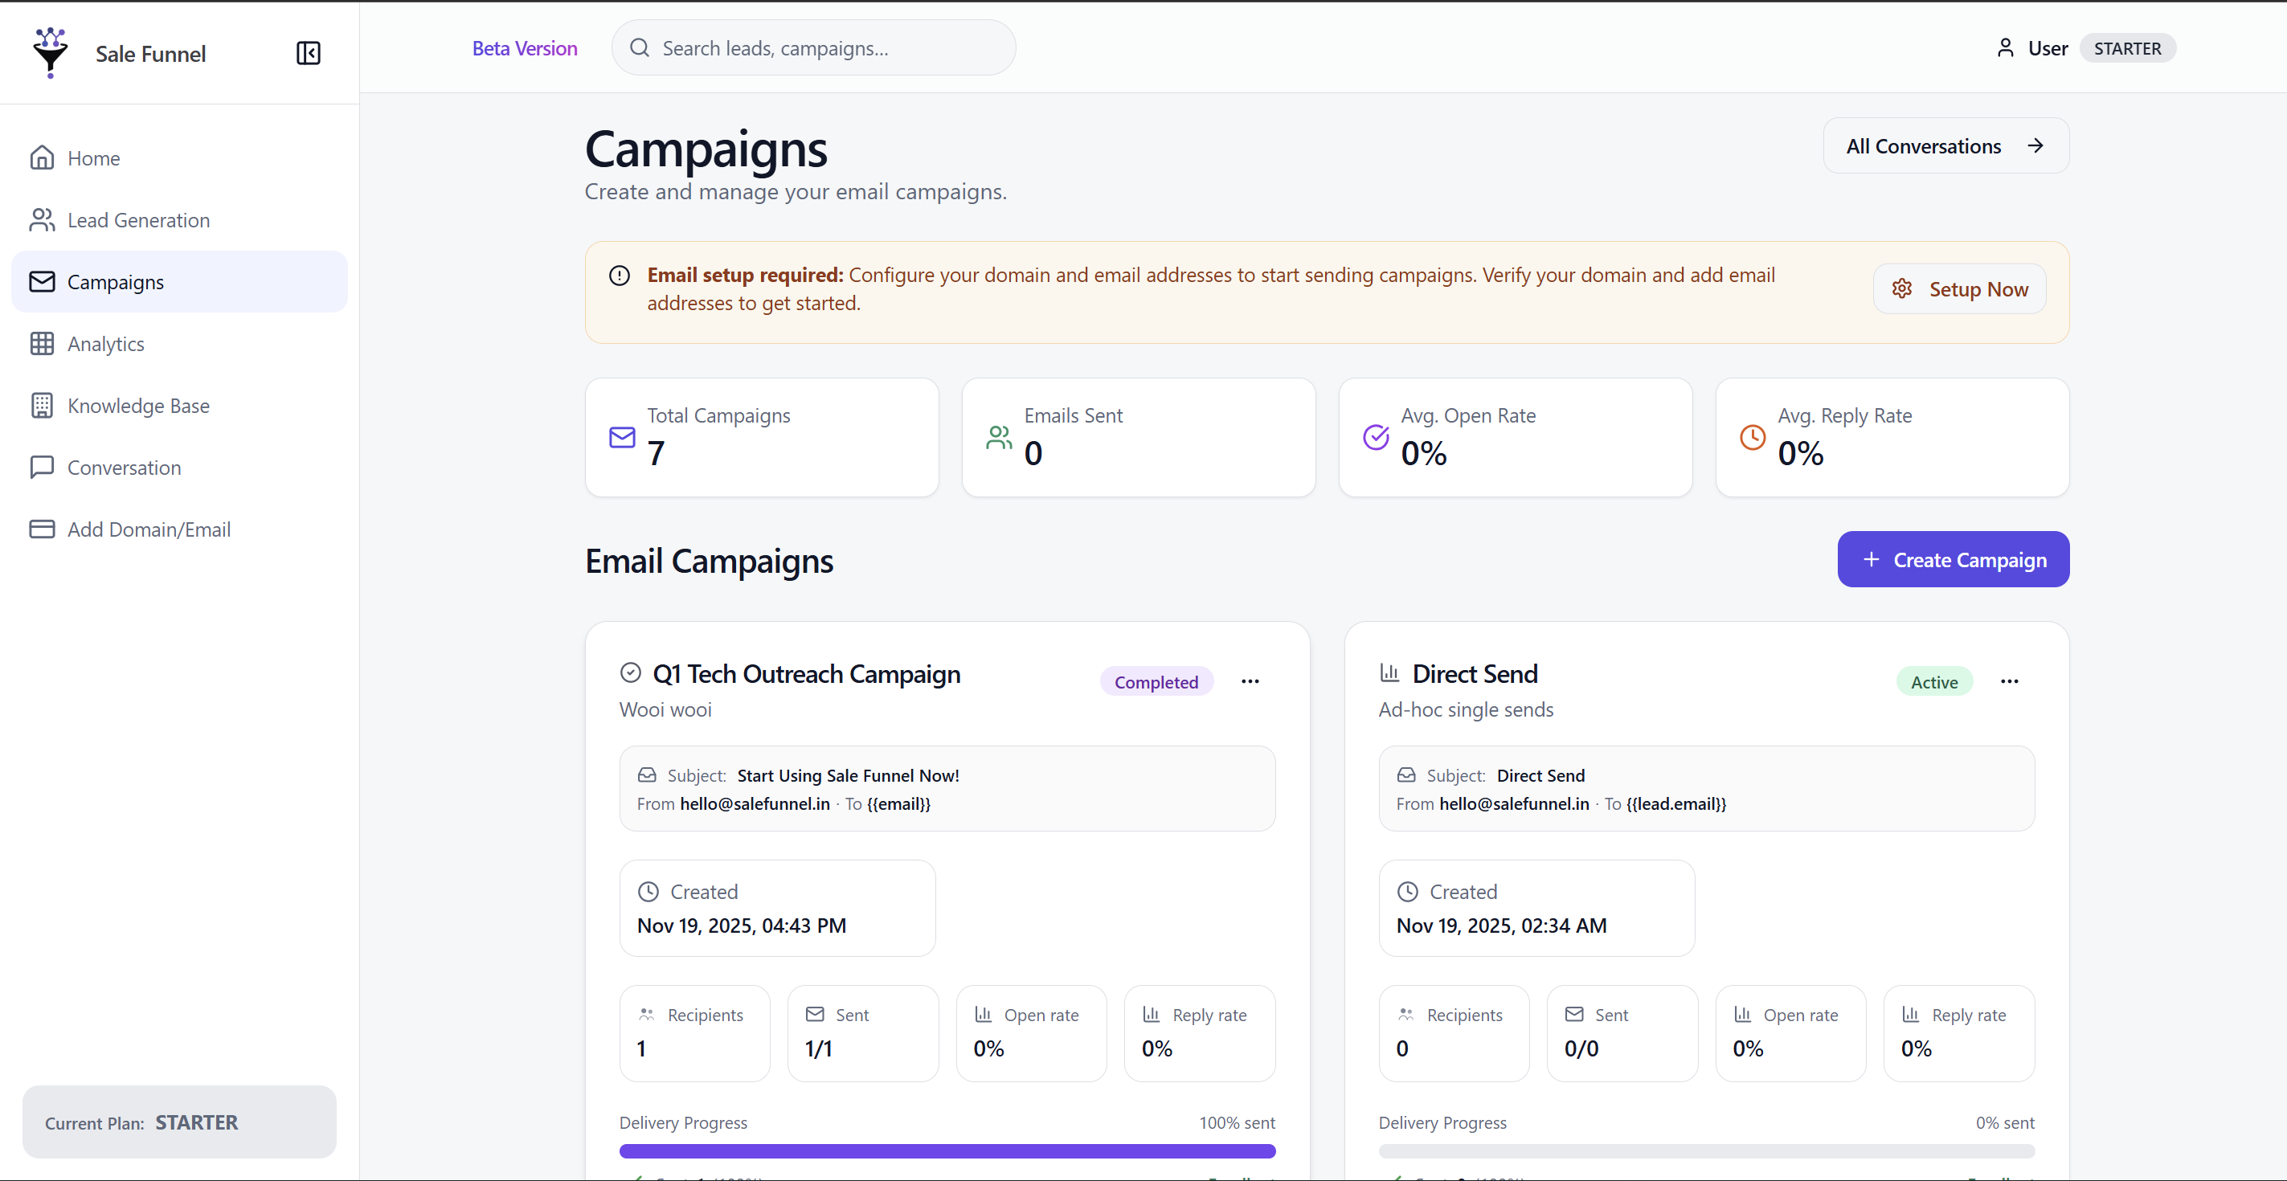Viewport: 2287px width, 1181px height.
Task: Open Q1 Tech Outreach Campaign options menu
Action: tap(1250, 681)
